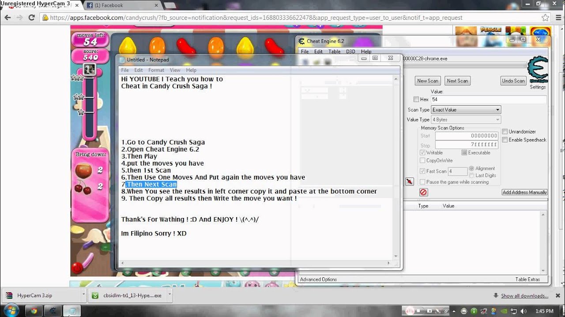Click the Chrome address bar URL
Viewport: 565px width, 317px height.
(x=256, y=18)
